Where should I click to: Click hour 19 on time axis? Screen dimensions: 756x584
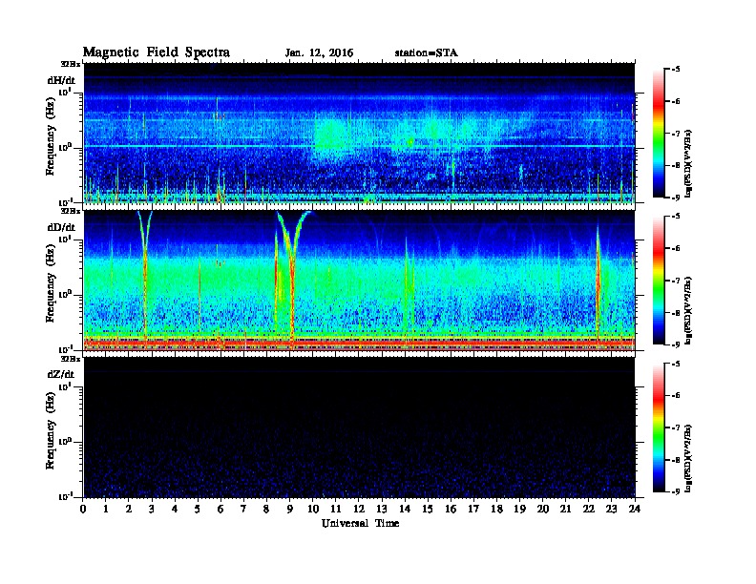coord(519,509)
